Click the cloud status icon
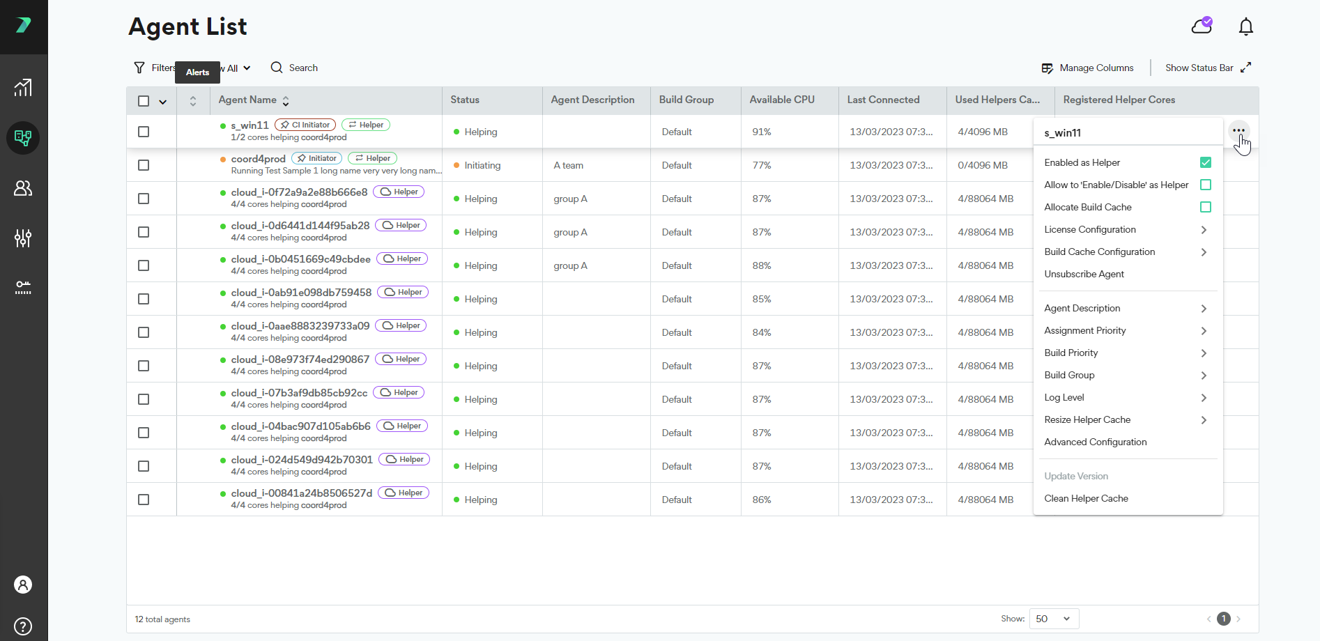 pyautogui.click(x=1202, y=26)
